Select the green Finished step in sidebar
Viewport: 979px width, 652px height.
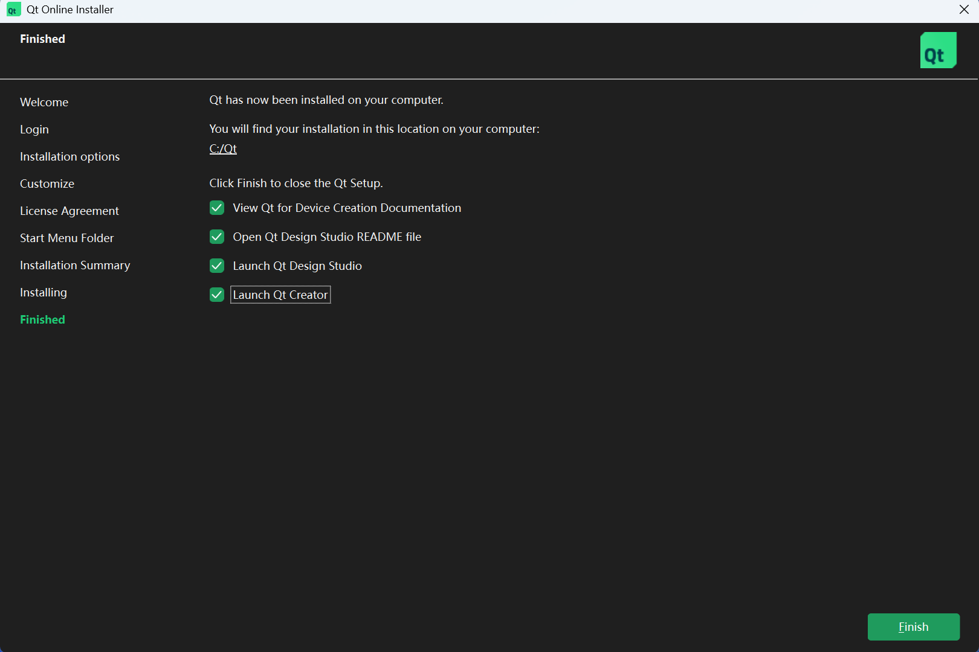tap(42, 319)
